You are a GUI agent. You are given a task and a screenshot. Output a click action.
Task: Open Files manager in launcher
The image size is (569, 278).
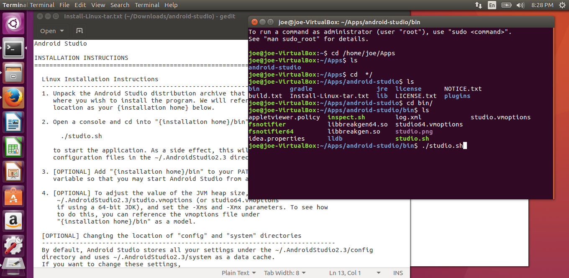pyautogui.click(x=14, y=73)
